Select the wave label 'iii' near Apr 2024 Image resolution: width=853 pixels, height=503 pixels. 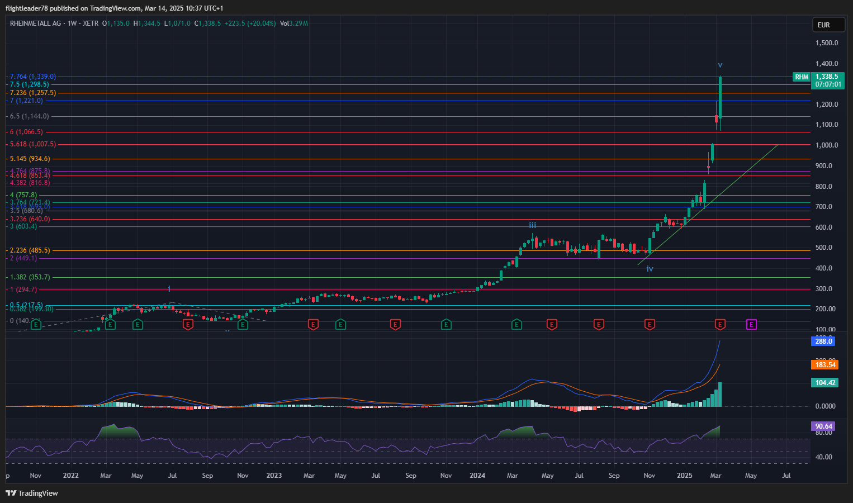[x=533, y=225]
